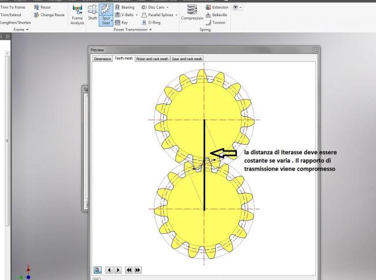376x280 pixels.
Task: Open the Disc Cam dropdown arrow
Action: tap(168, 8)
